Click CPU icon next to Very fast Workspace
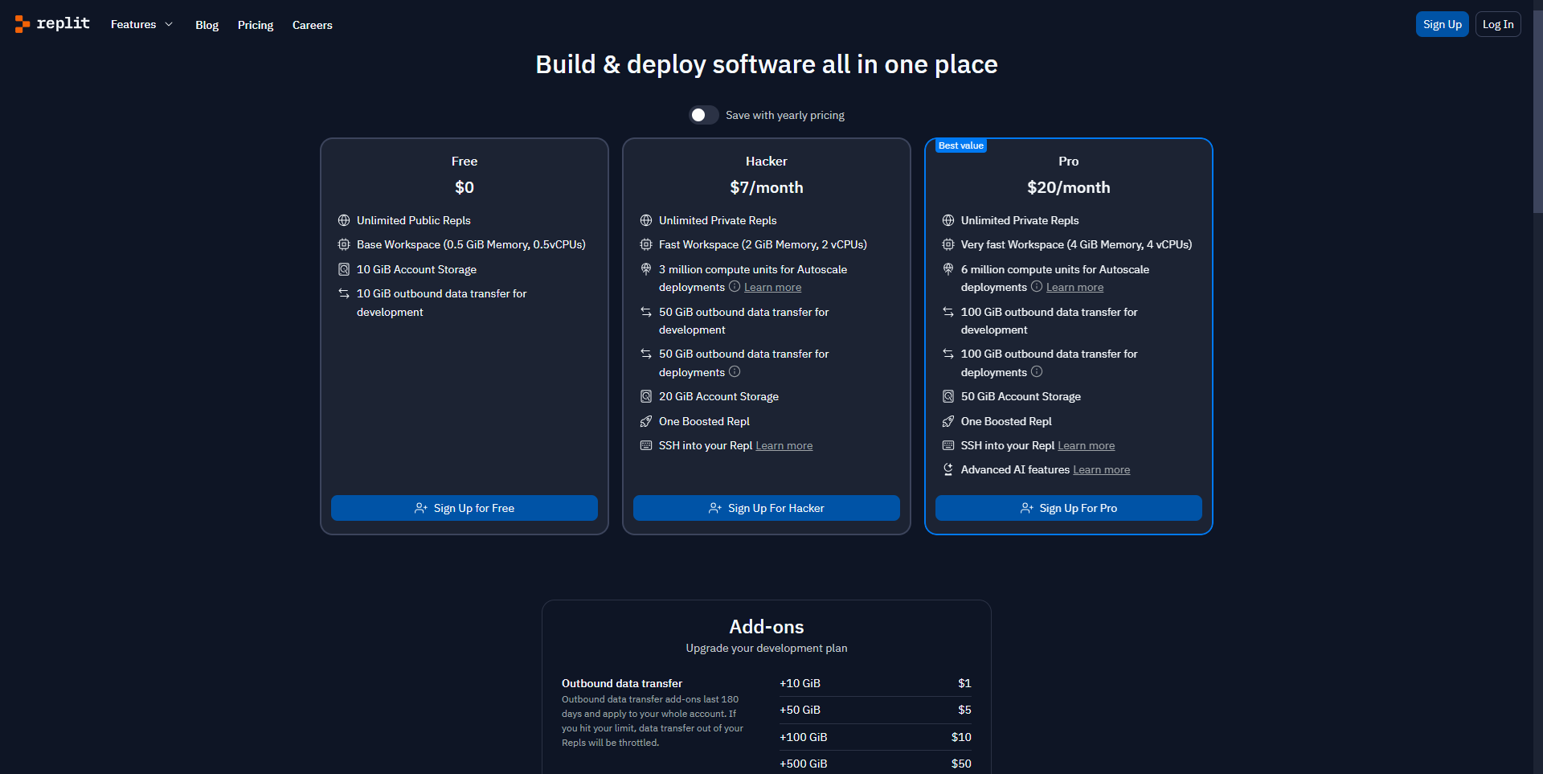The image size is (1543, 774). coord(948,244)
